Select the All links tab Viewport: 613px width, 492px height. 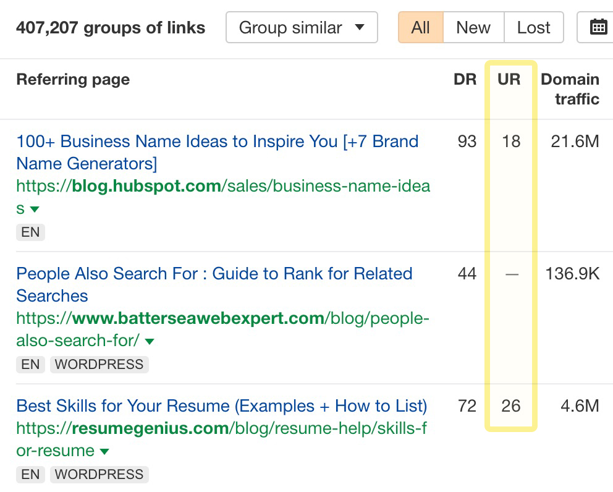(421, 27)
